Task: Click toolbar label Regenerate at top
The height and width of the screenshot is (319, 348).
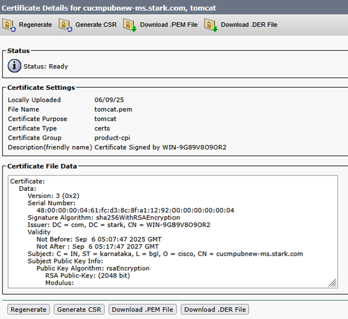Action: coord(35,24)
